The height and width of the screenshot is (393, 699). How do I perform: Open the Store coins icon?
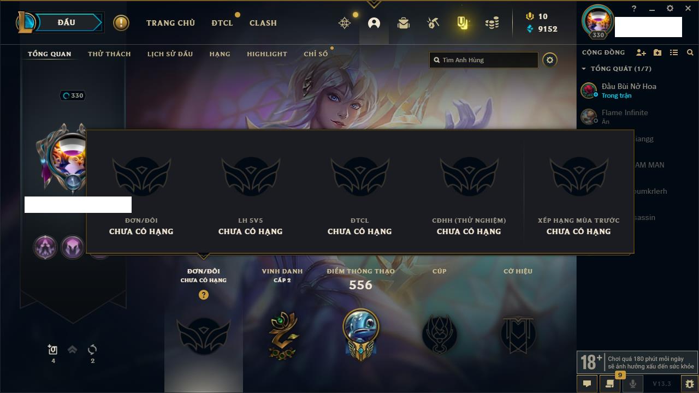(x=492, y=23)
